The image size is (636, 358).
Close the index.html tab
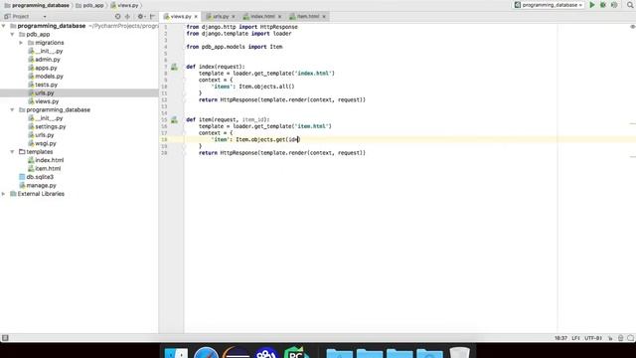click(279, 17)
